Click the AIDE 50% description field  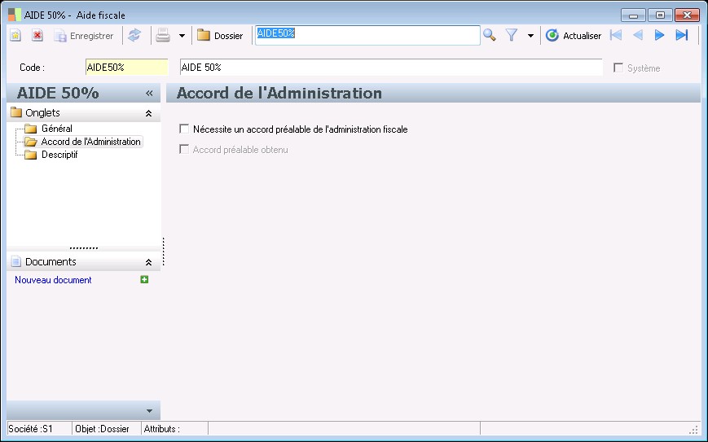point(391,68)
